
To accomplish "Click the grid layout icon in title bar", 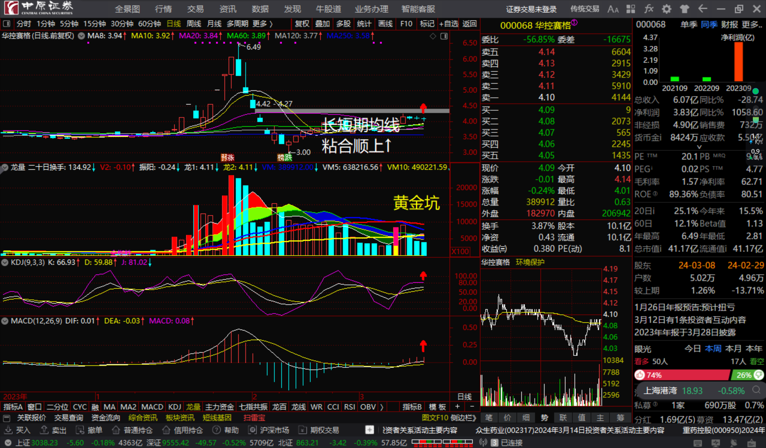I will (x=631, y=9).
